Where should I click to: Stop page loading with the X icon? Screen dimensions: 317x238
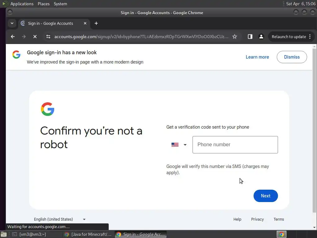pos(35,37)
